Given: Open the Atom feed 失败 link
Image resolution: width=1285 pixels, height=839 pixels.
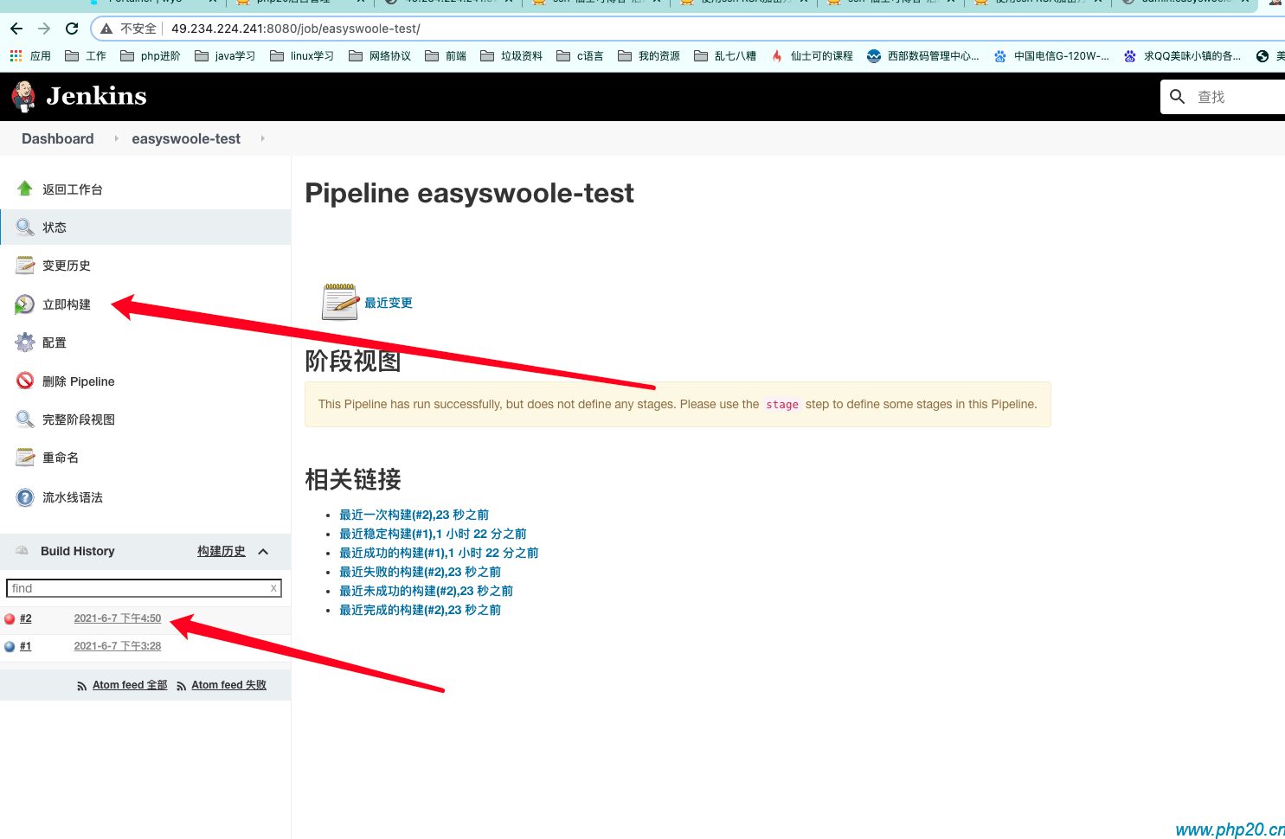Looking at the screenshot, I should [229, 685].
